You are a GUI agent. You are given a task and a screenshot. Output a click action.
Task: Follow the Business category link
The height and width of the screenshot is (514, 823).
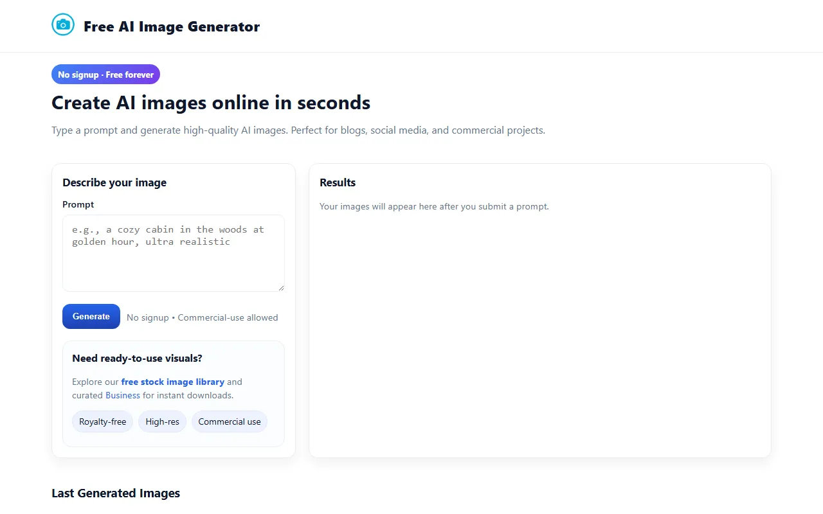[123, 395]
